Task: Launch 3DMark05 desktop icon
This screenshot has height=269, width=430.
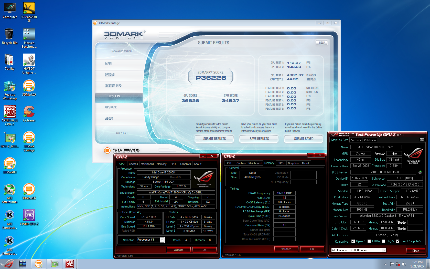Action: (29, 88)
